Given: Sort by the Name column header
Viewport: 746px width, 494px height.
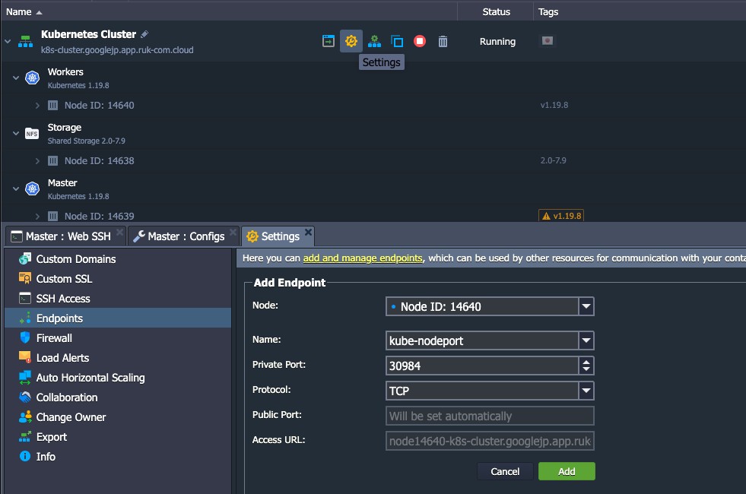Looking at the screenshot, I should tap(18, 12).
